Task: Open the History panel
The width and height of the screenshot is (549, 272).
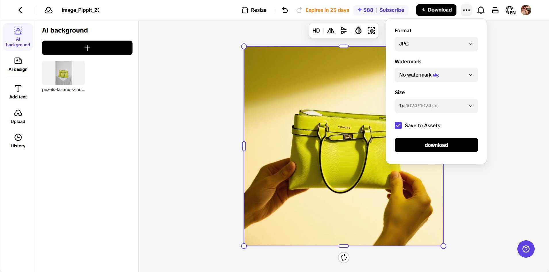Action: tap(18, 141)
